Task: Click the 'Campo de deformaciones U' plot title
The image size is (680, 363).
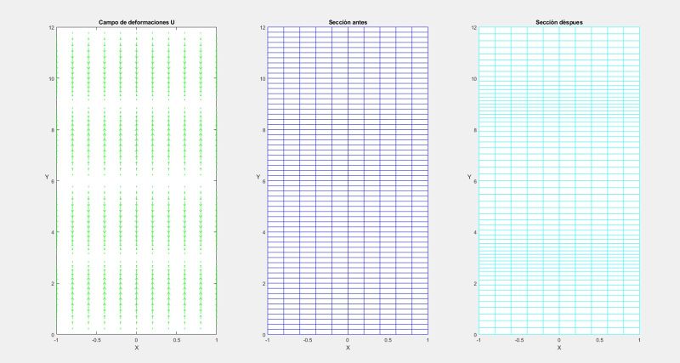Action: point(136,21)
